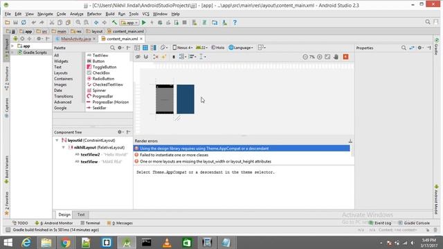Viewport: 443px width, 249px height.
Task: Open the app run configuration dropdown
Action: pyautogui.click(x=129, y=23)
